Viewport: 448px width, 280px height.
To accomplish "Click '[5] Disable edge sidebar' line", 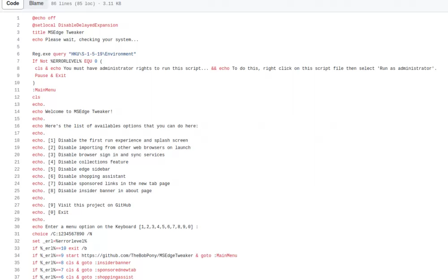I will [x=71, y=169].
